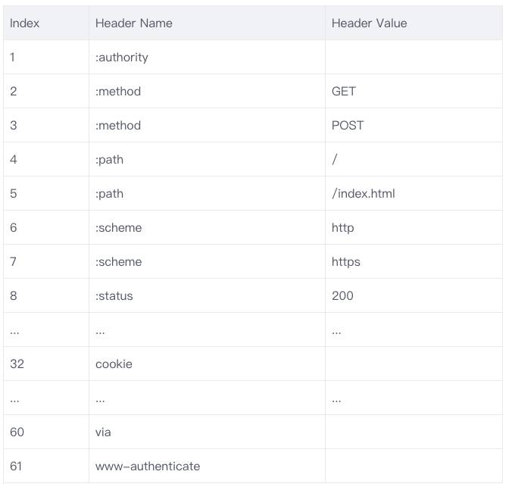Click index number 61
512x490 pixels.
(16, 467)
